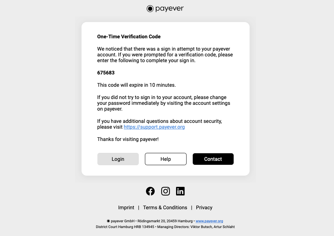Click the payever circle logo icon at top

tap(150, 9)
